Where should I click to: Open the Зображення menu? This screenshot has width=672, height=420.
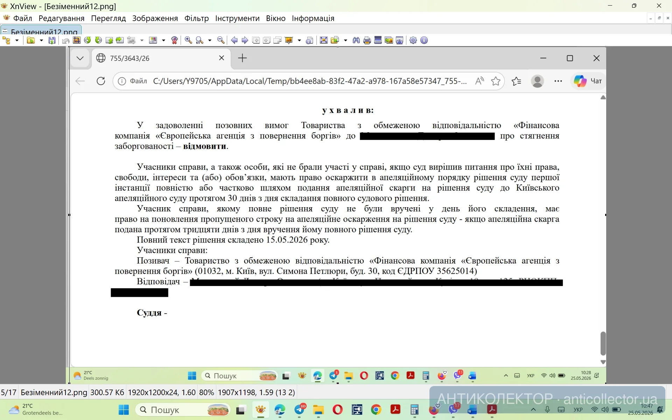click(x=155, y=18)
